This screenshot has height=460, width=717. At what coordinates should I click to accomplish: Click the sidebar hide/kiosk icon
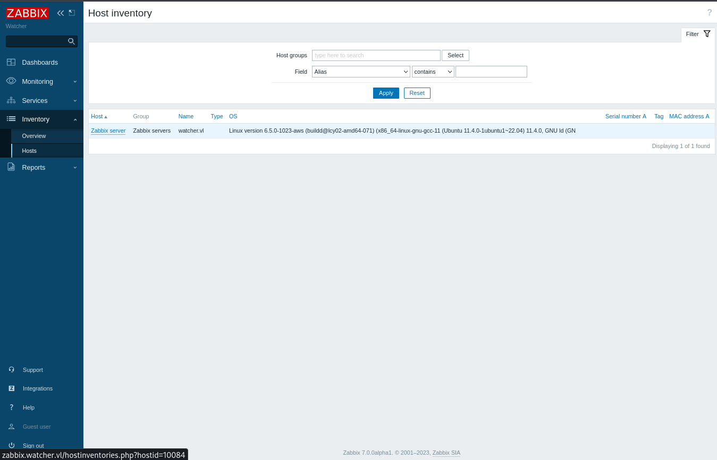(x=72, y=13)
